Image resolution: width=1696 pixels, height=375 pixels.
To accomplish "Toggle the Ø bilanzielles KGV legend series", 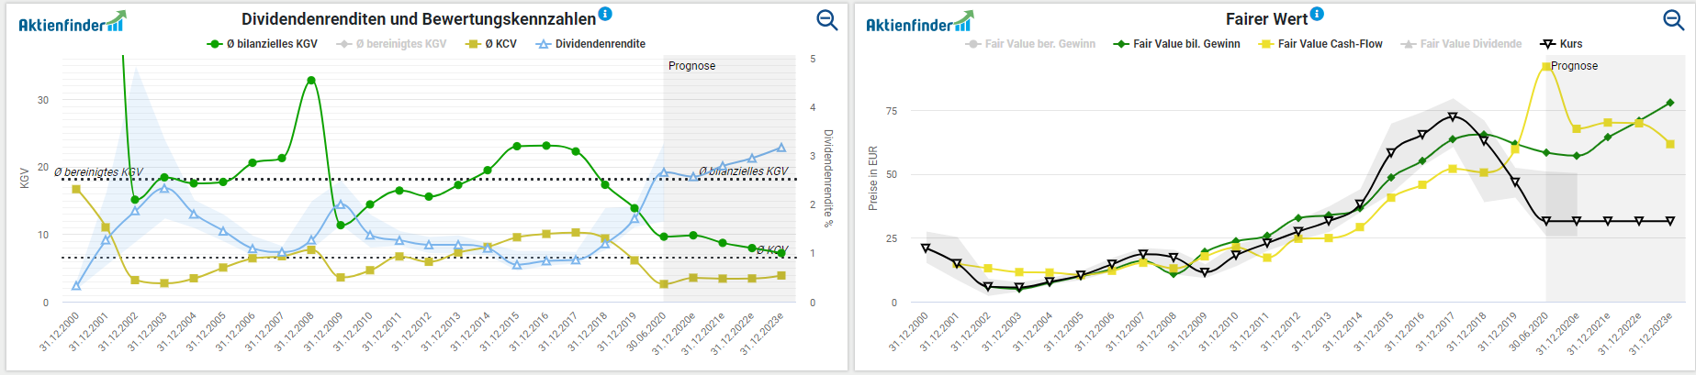I will coord(263,44).
